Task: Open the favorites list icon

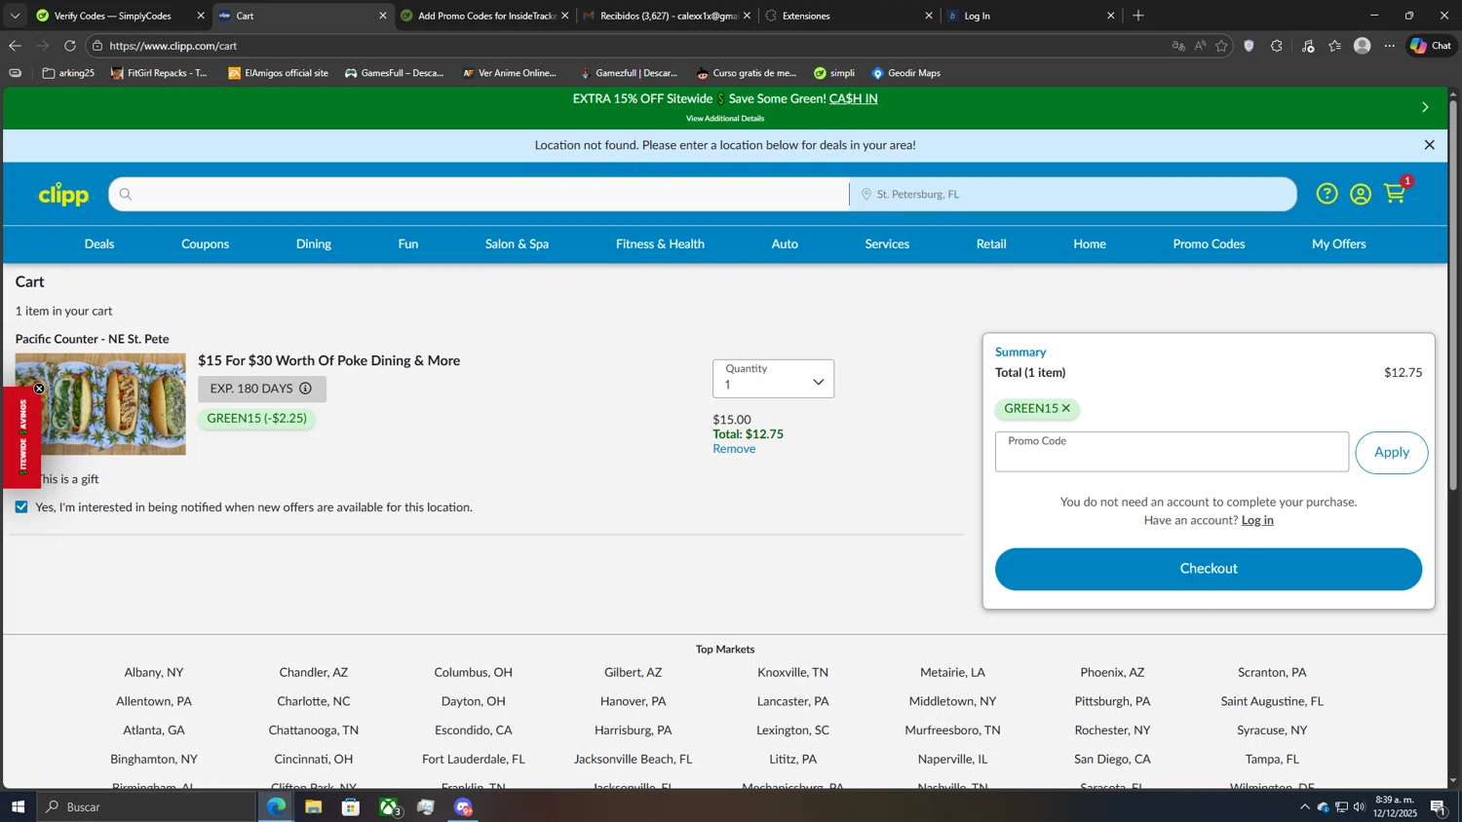Action: (1334, 46)
